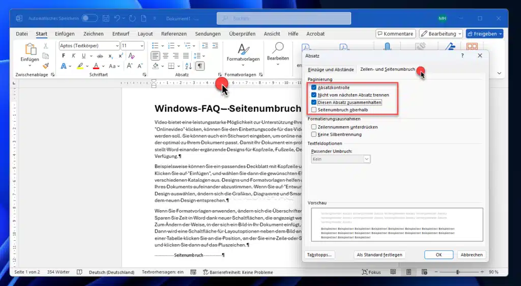Switch to Einfügen ribbon tab

click(x=65, y=34)
